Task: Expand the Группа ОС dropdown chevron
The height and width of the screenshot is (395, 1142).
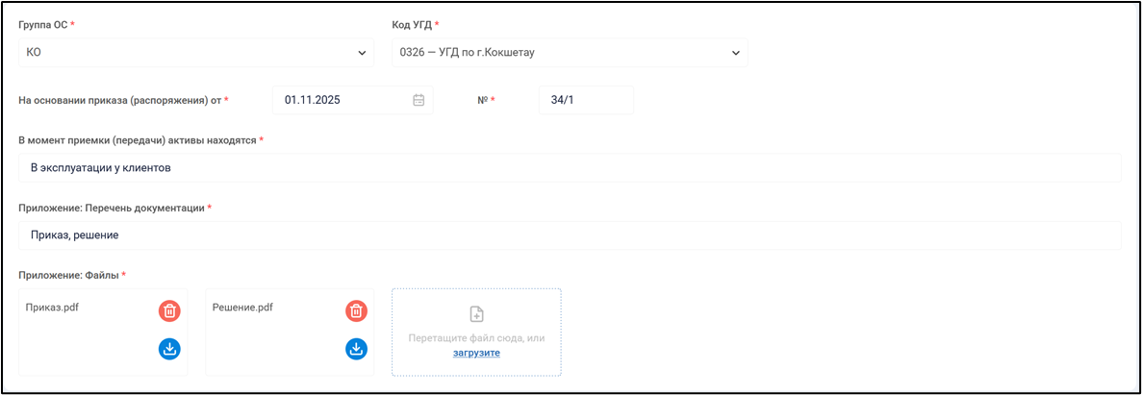Action: click(362, 53)
